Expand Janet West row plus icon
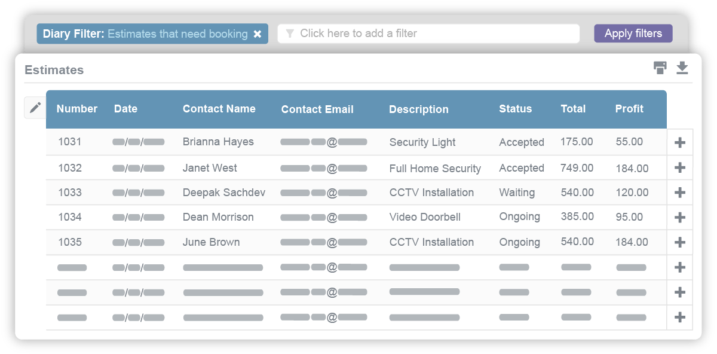Screen dimensions: 717x354 [x=679, y=168]
